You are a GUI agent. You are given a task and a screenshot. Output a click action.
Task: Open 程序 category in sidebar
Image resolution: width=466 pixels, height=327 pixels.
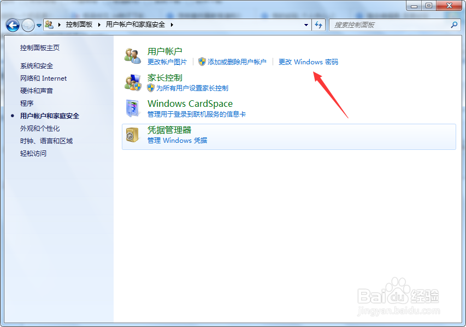point(27,103)
